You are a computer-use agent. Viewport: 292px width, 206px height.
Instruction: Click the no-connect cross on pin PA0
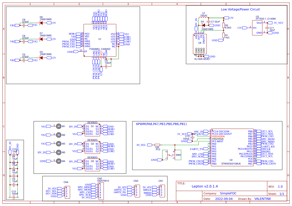[208, 143]
